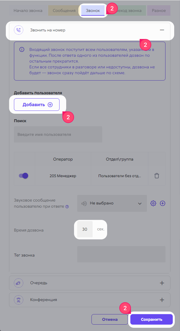This screenshot has height=331, width=180.
Task: Click the Отмена cancel button
Action: point(110,319)
